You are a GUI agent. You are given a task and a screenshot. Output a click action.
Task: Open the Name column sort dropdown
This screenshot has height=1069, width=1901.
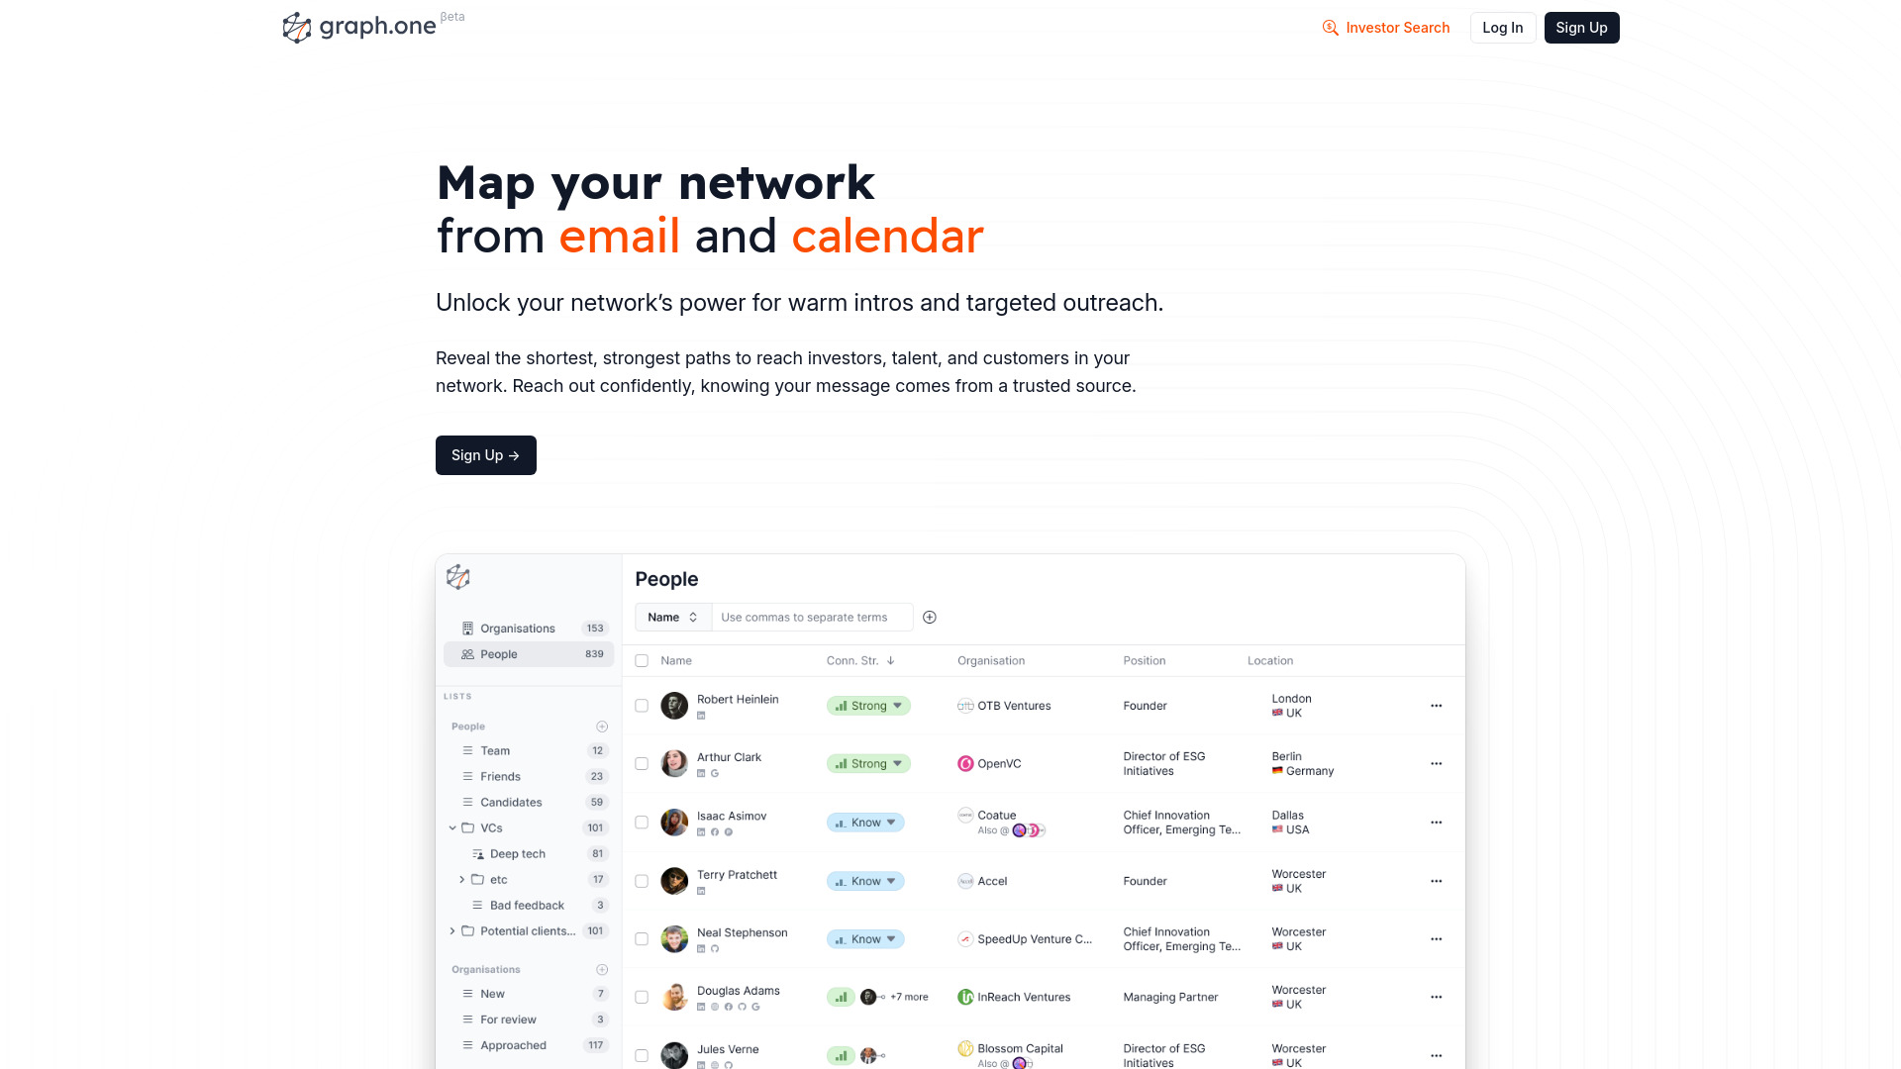click(x=669, y=616)
